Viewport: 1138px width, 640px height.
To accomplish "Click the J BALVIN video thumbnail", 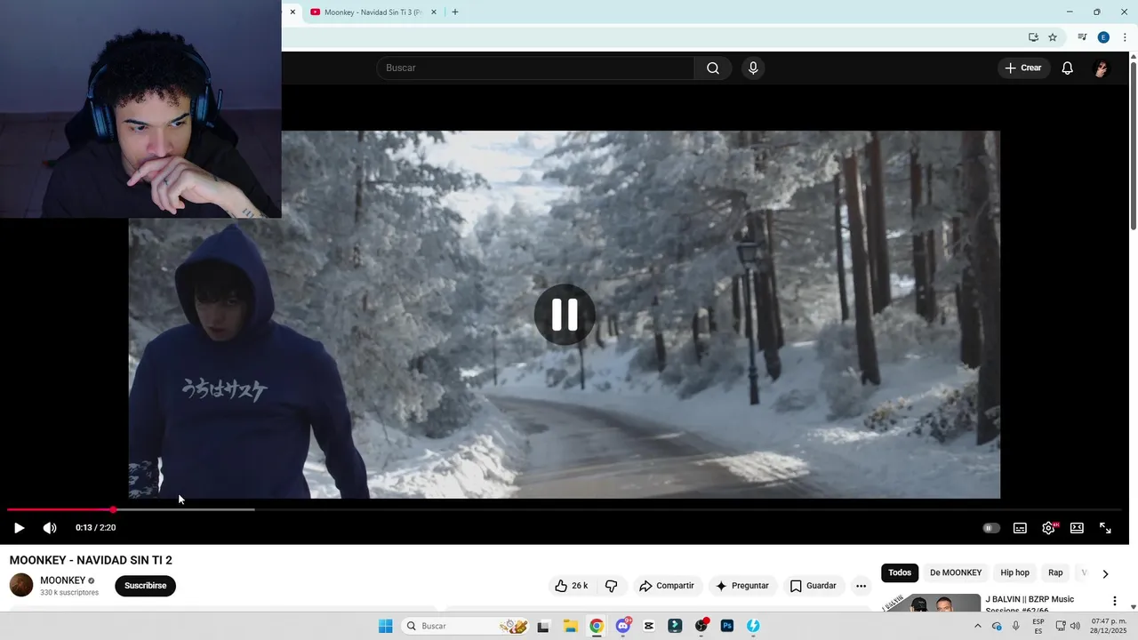I will [x=931, y=603].
